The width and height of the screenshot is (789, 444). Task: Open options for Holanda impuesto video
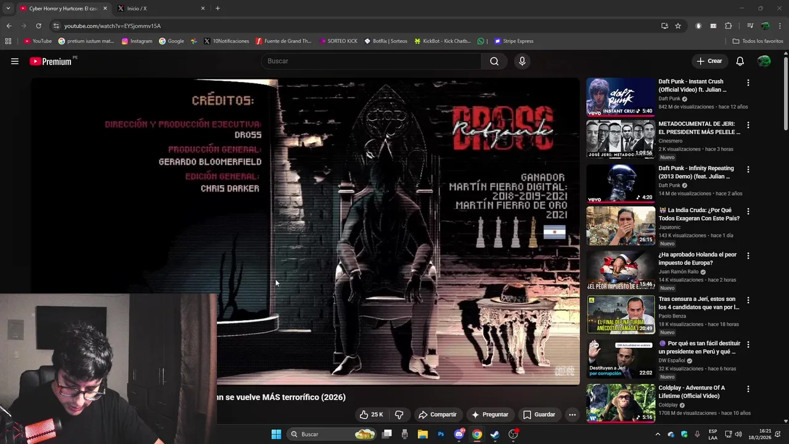click(748, 255)
